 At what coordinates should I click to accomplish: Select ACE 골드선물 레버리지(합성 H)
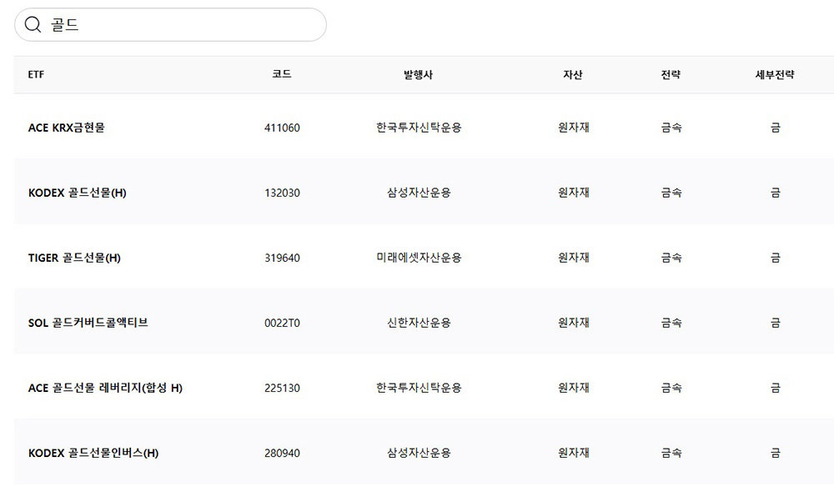(x=105, y=388)
